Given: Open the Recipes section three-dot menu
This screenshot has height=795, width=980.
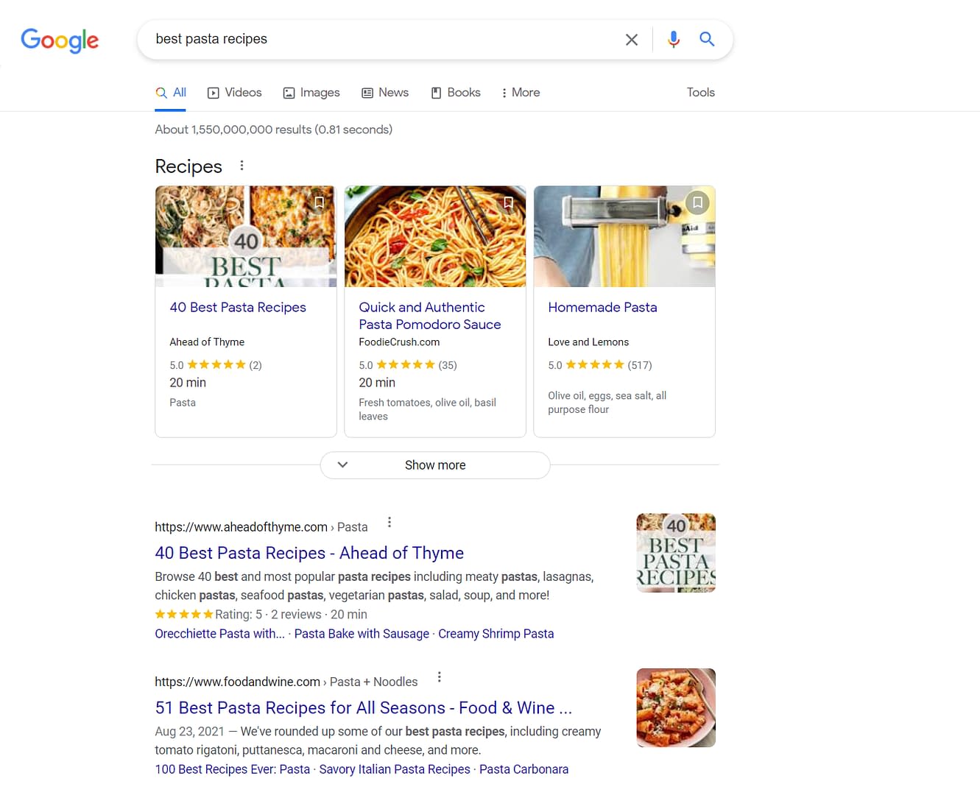Looking at the screenshot, I should click(x=242, y=165).
